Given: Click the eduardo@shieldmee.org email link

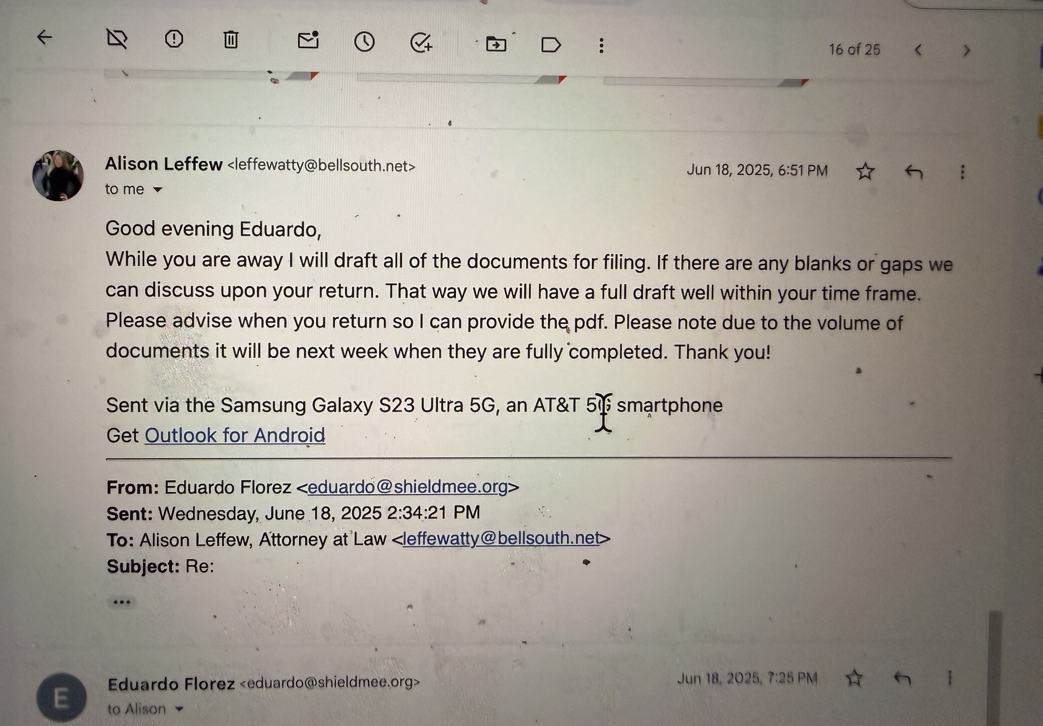Looking at the screenshot, I should point(408,487).
